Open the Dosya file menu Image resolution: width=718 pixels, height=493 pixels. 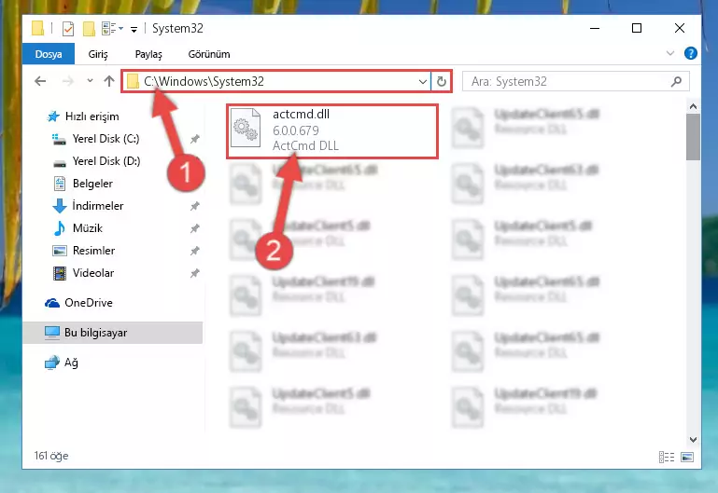click(x=49, y=54)
